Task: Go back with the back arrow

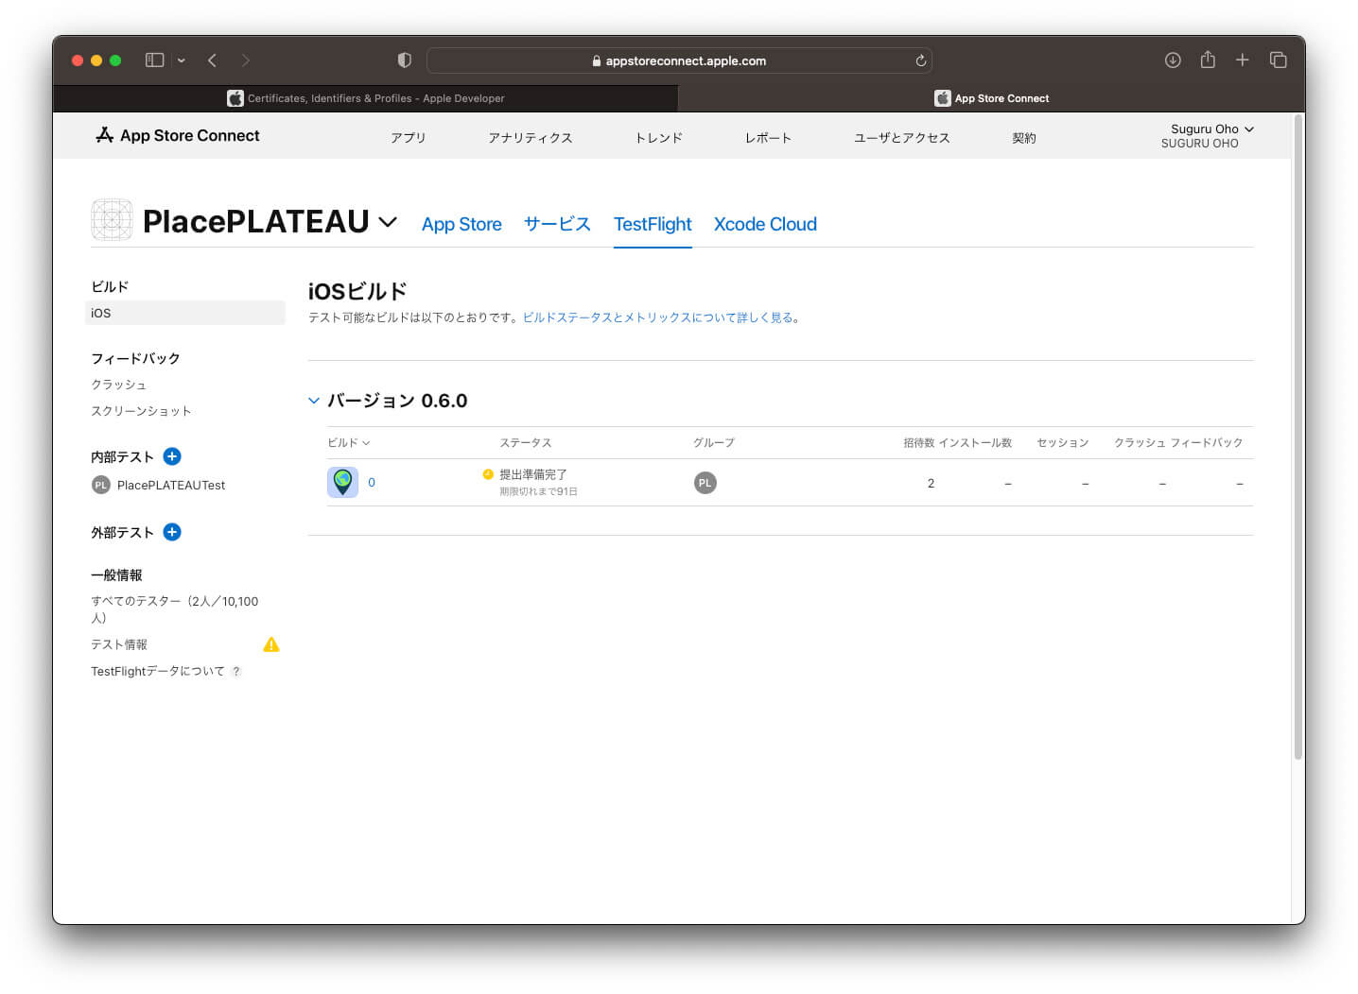Action: pyautogui.click(x=212, y=60)
